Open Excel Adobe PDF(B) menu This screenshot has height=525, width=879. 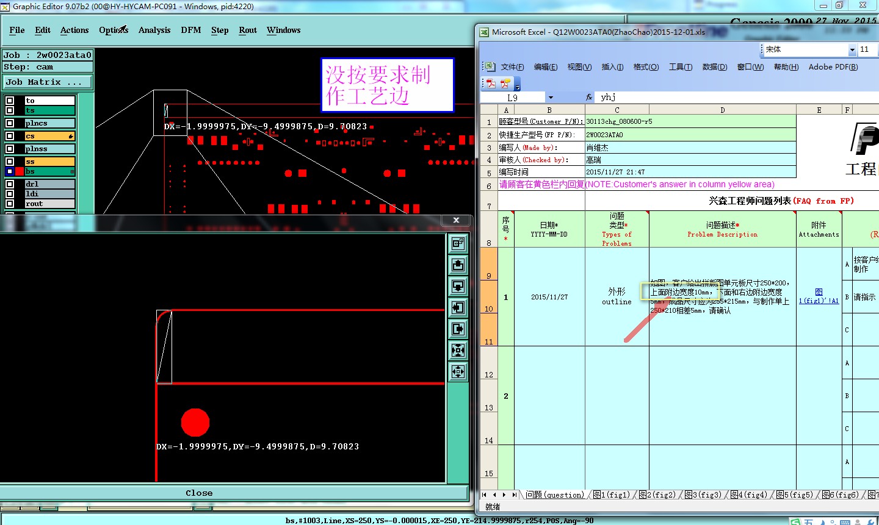(833, 67)
